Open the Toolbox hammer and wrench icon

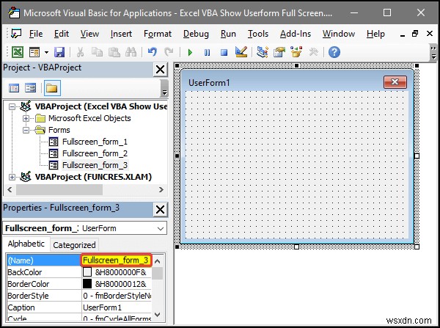[x=313, y=52]
